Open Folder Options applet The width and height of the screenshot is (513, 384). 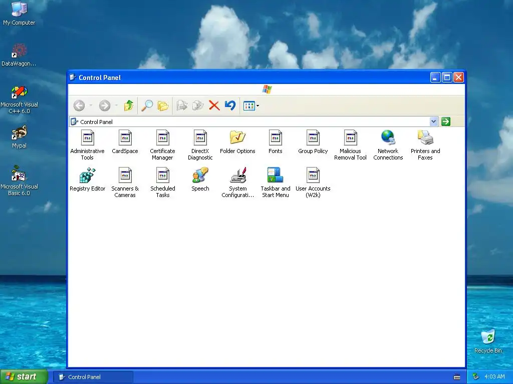click(237, 141)
